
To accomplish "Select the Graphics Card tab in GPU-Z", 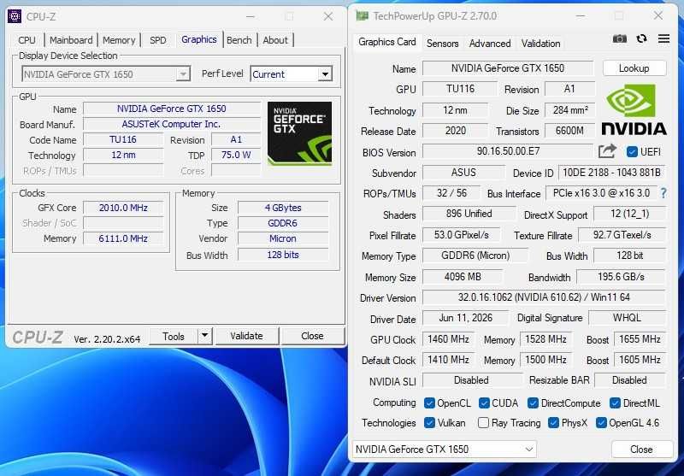I will [387, 42].
